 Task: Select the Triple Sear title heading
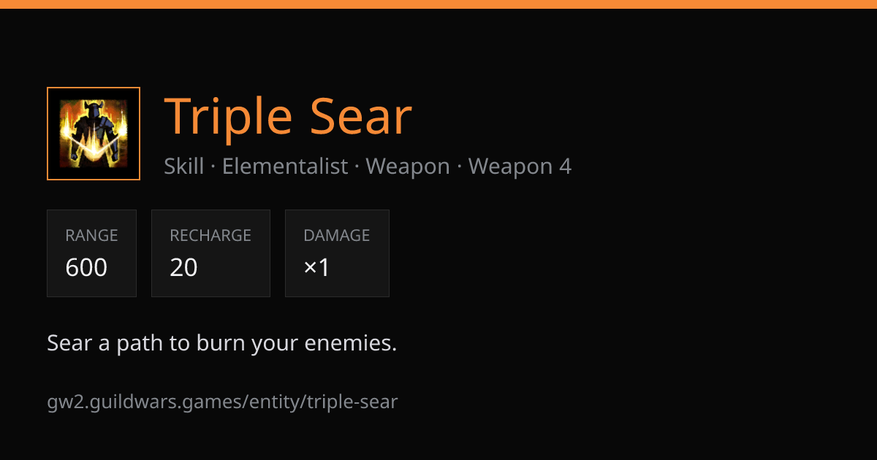point(288,117)
